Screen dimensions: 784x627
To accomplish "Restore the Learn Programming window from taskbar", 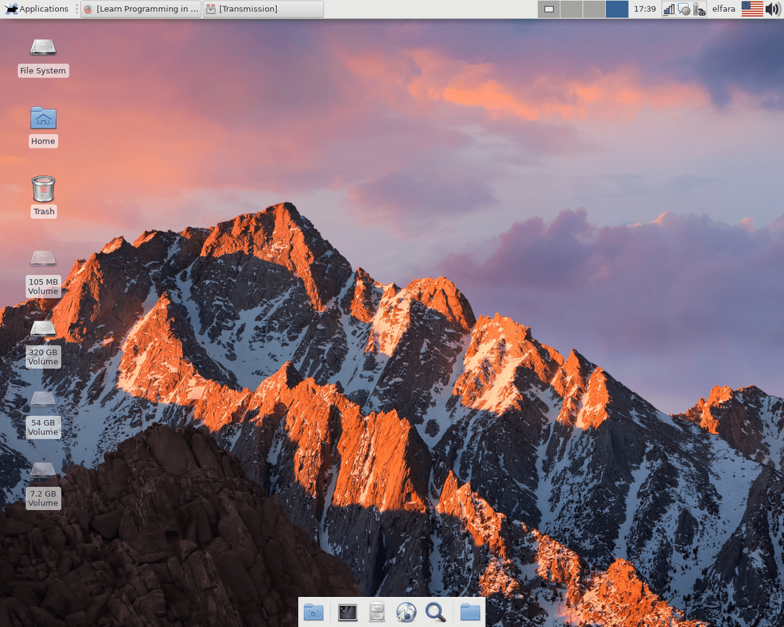I will [x=140, y=9].
